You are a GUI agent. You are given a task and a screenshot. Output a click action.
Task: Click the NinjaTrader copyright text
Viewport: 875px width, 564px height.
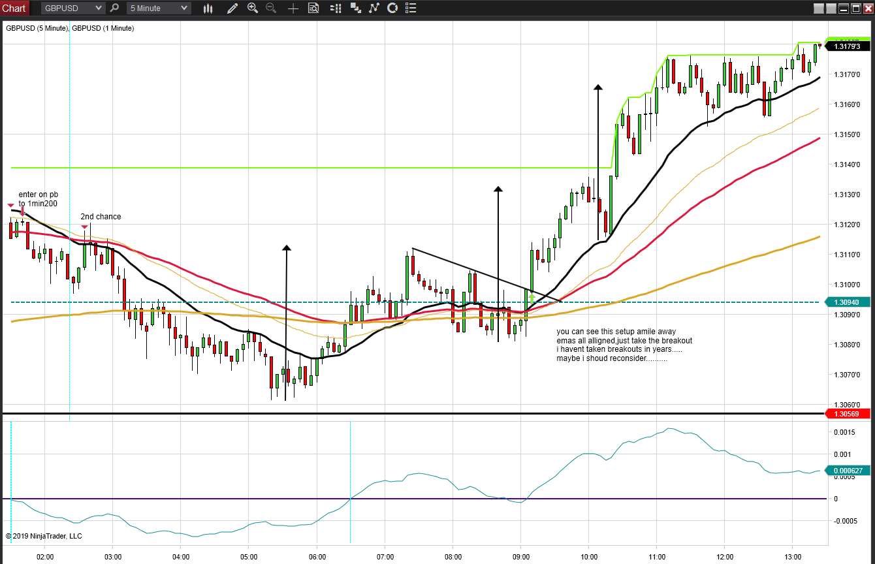(44, 536)
